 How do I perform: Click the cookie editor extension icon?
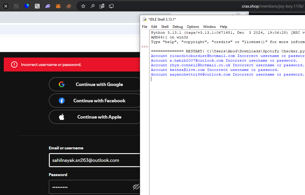(69, 6)
